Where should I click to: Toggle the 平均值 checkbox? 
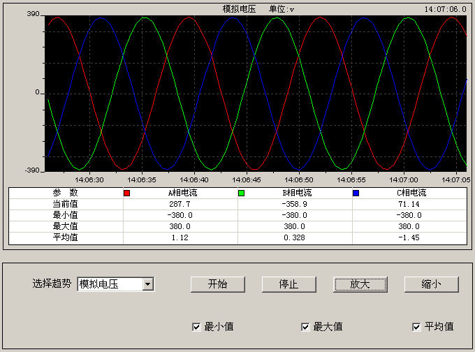tap(416, 327)
